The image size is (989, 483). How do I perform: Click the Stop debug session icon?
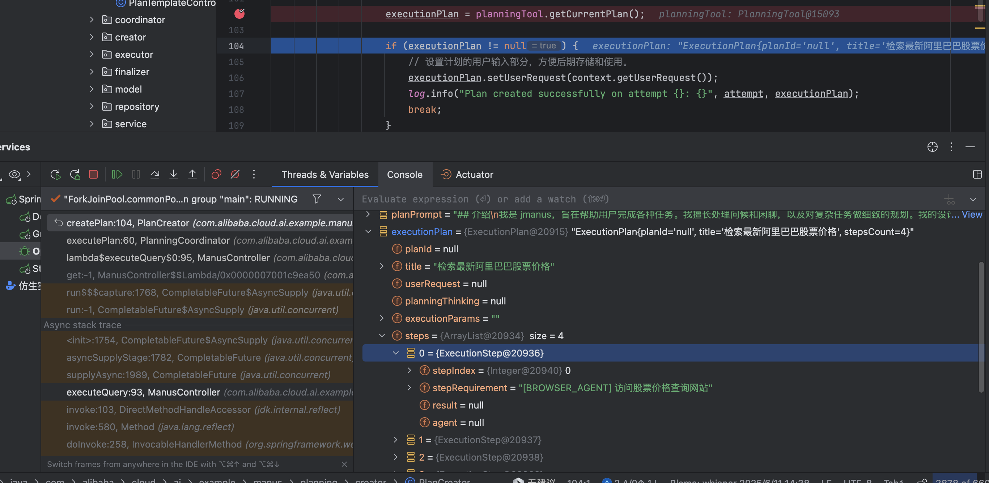93,175
